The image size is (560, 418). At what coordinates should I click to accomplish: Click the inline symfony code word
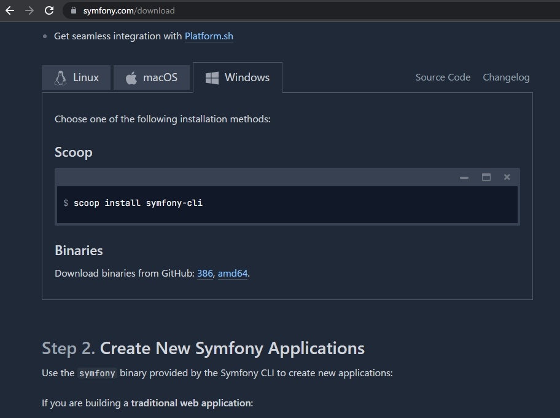point(97,373)
